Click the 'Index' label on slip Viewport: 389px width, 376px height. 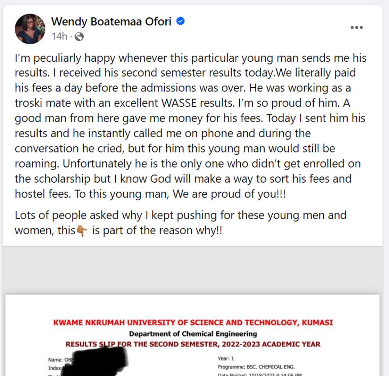pos(55,368)
